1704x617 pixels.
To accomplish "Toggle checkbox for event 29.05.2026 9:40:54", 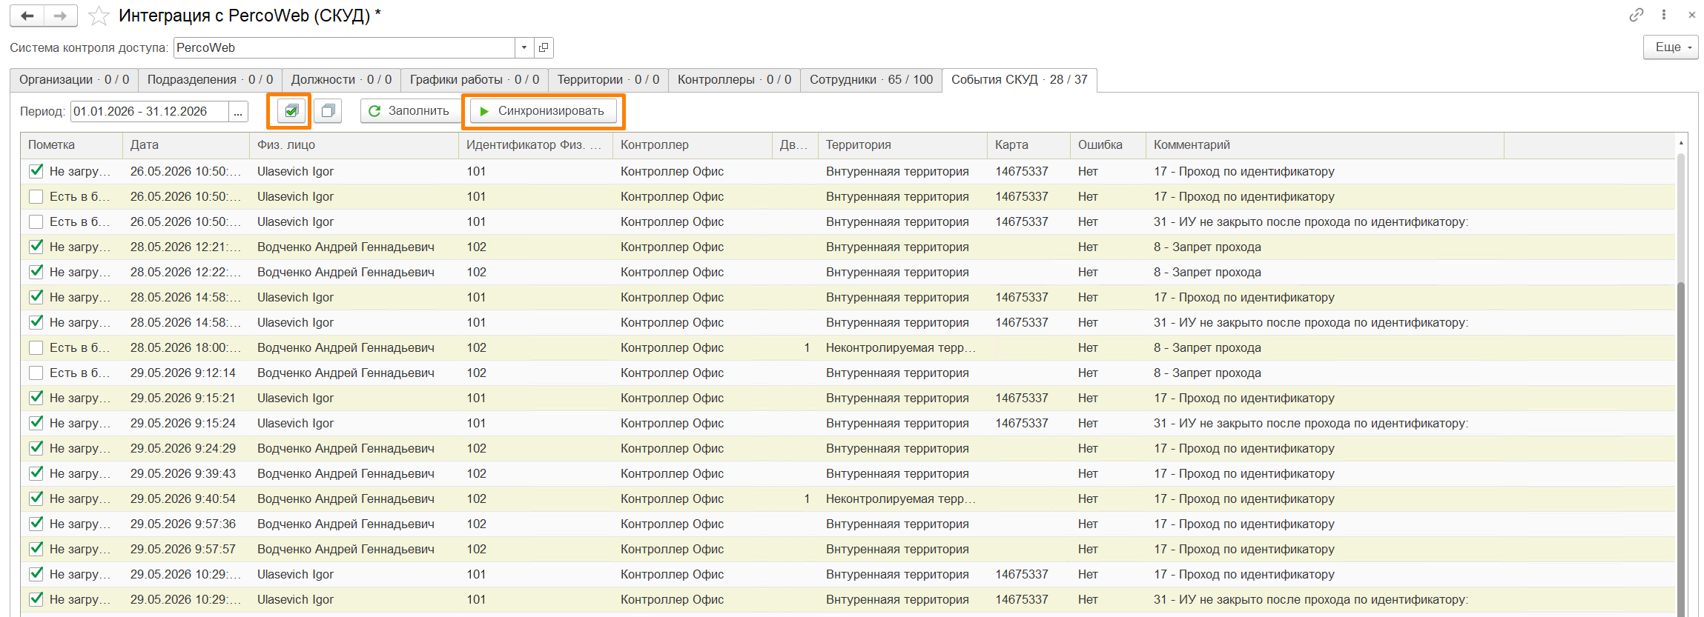I will click(x=36, y=498).
